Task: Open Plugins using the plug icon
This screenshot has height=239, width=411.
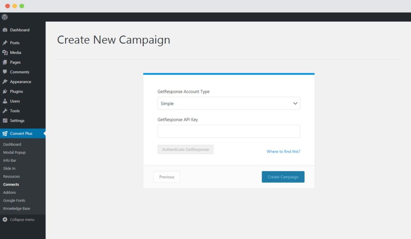Action: coord(6,91)
